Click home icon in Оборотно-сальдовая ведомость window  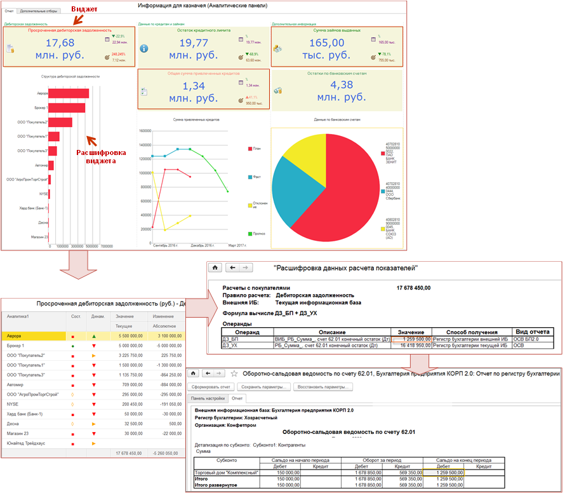pos(194,374)
